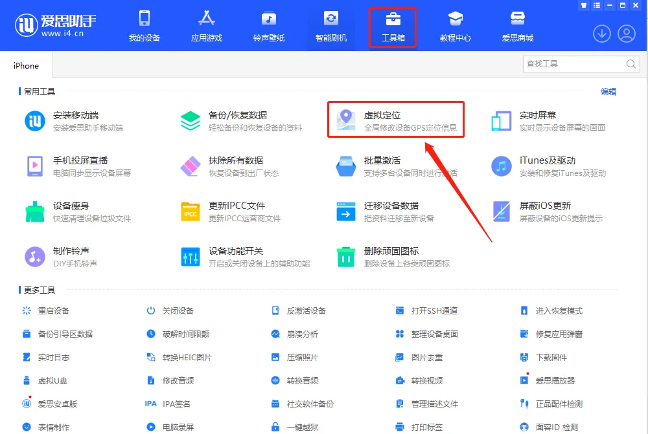Open iTunes及驱动 tool

pyautogui.click(x=548, y=166)
